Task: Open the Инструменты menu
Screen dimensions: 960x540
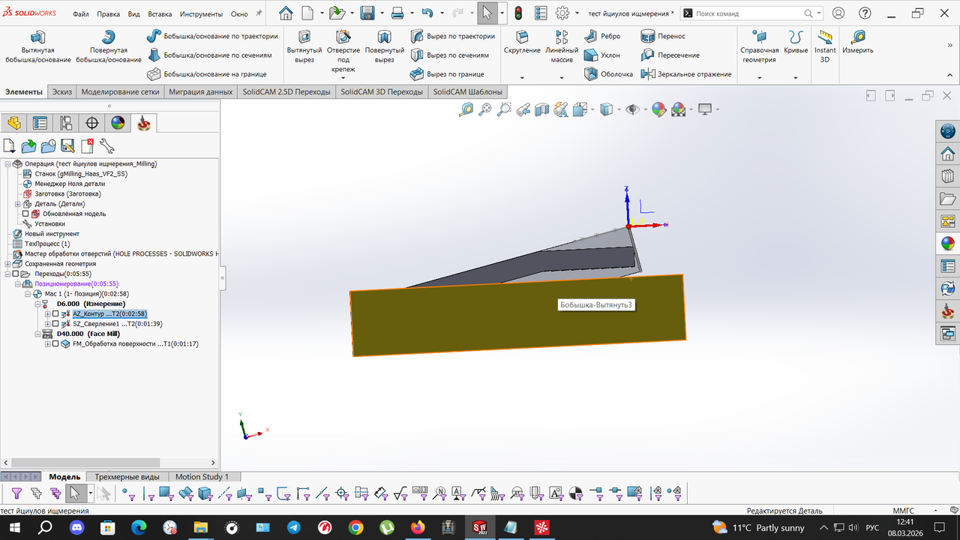Action: (202, 13)
